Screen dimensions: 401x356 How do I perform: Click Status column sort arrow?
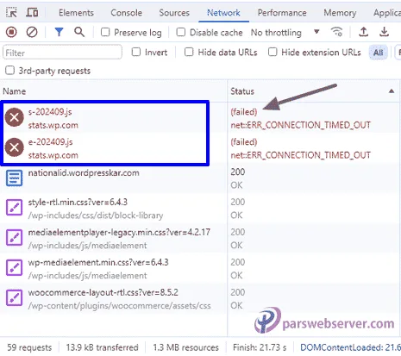pos(392,91)
